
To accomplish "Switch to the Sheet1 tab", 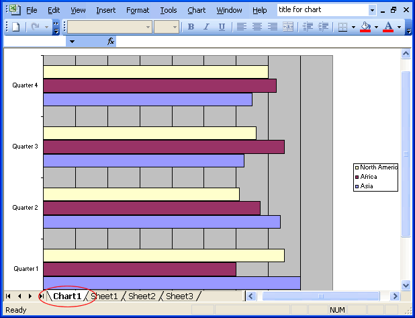I will point(104,296).
